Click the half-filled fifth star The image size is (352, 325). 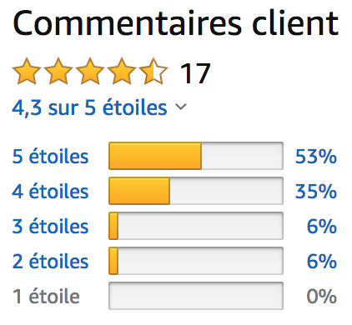pyautogui.click(x=153, y=71)
